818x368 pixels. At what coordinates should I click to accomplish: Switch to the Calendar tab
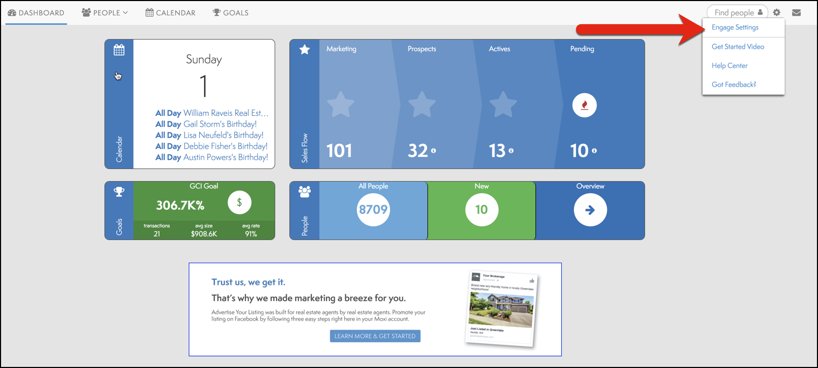pos(170,13)
